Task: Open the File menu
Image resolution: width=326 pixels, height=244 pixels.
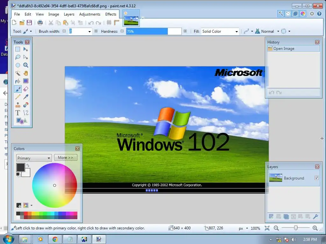Action: point(17,14)
